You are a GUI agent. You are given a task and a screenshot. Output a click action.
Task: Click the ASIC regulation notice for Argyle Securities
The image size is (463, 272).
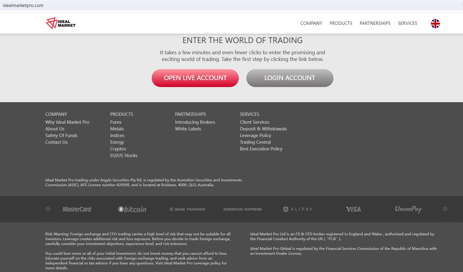pos(144,183)
